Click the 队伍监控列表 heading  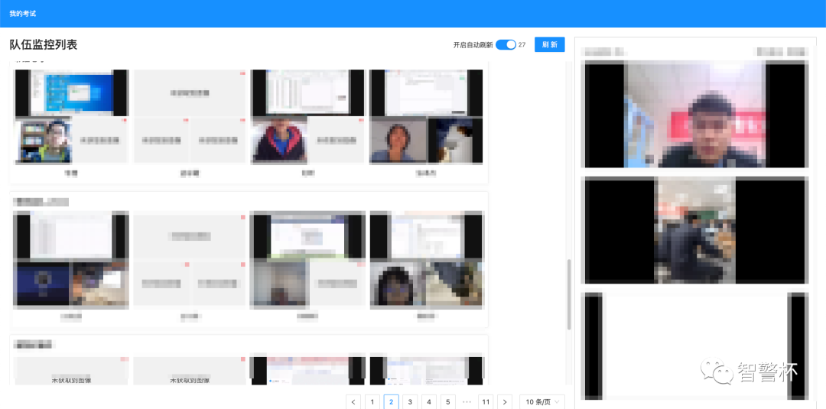[x=44, y=45]
